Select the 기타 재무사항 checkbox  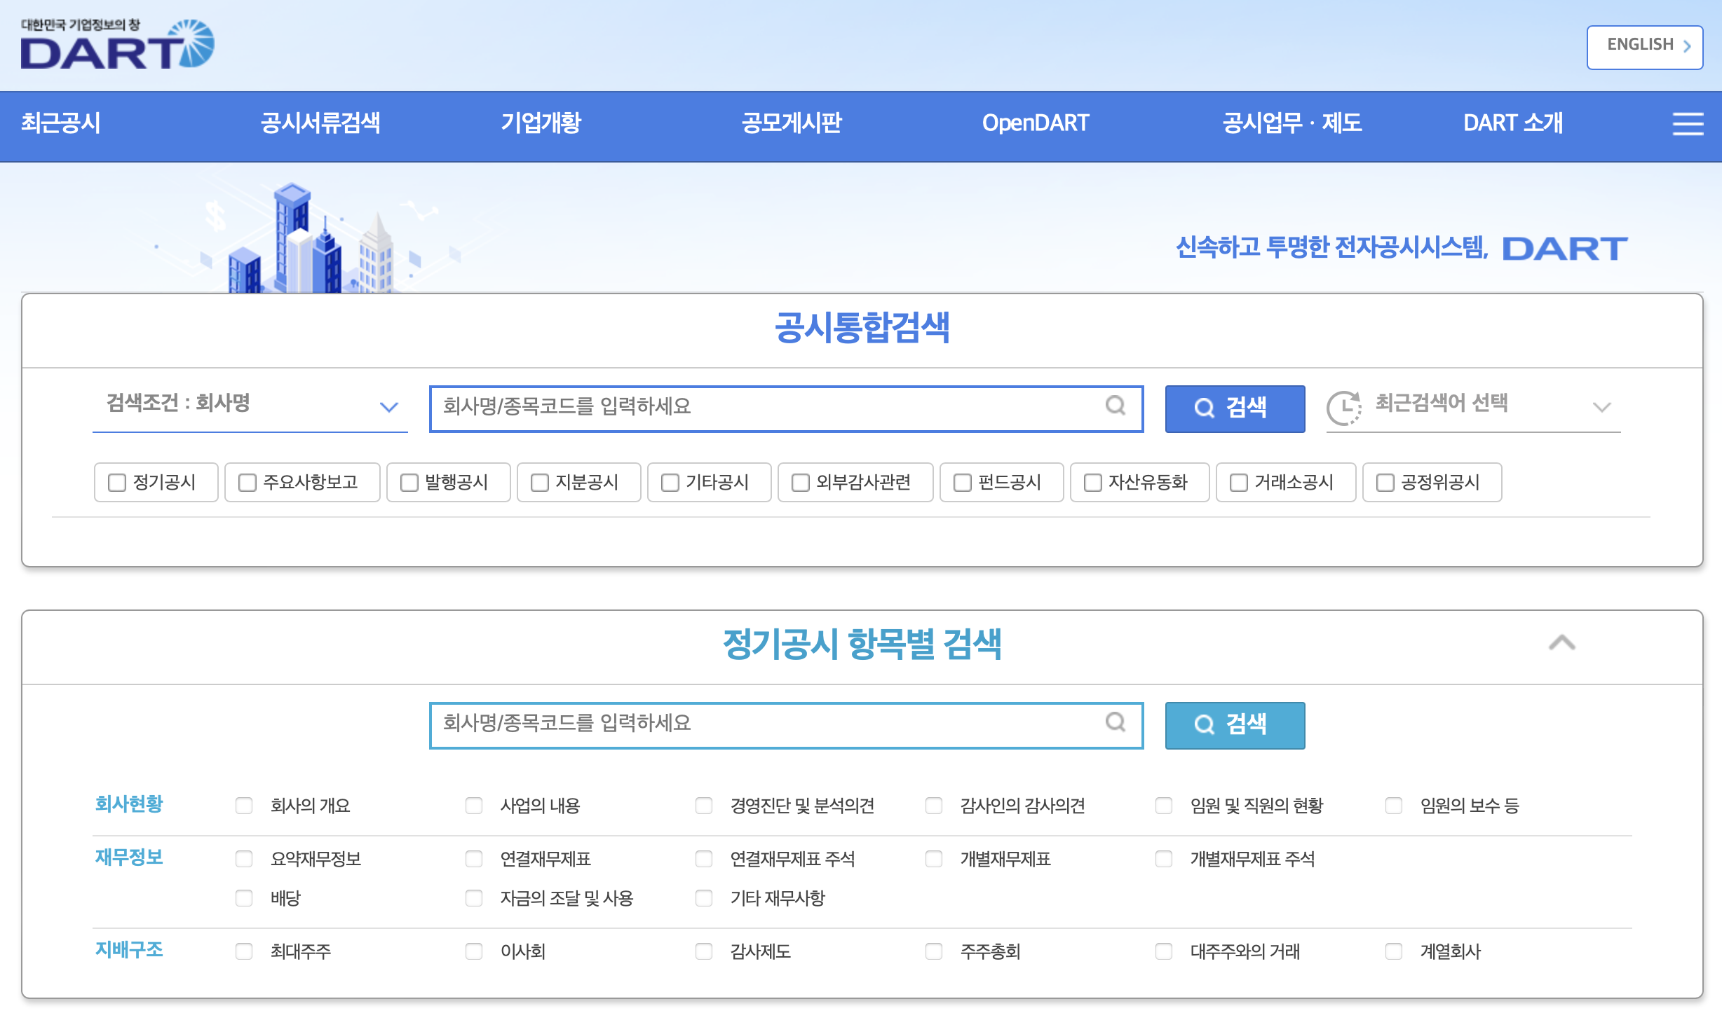point(704,898)
